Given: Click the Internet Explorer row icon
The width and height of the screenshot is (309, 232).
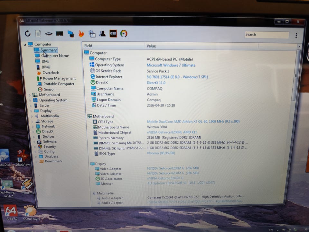Looking at the screenshot, I should tap(92, 77).
